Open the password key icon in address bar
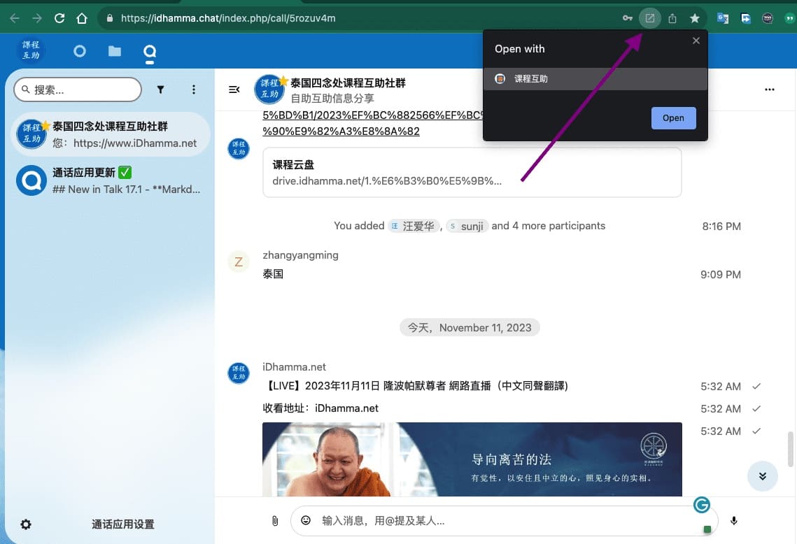The height and width of the screenshot is (544, 797). pos(628,18)
